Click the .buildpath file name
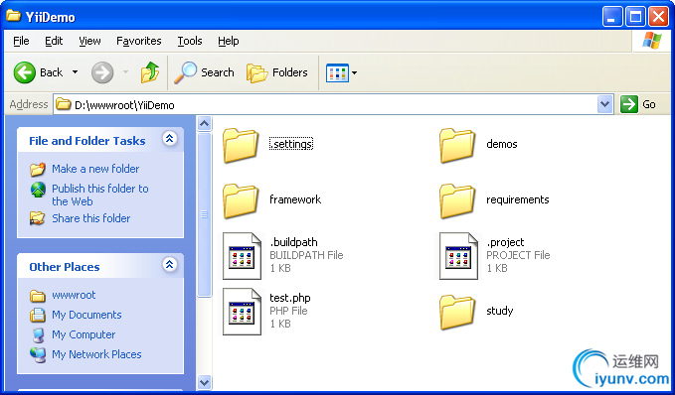The image size is (675, 395). 293,242
